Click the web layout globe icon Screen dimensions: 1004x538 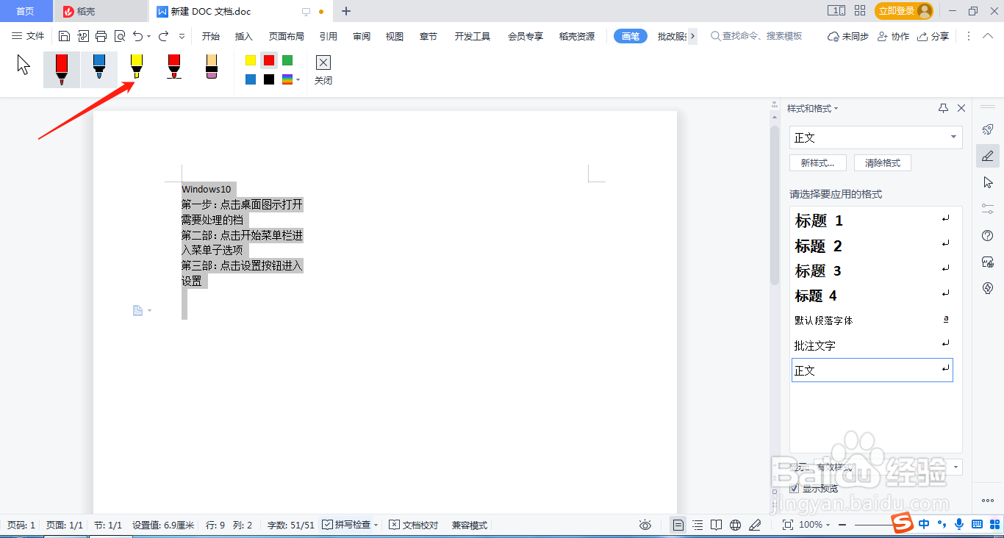tap(735, 525)
